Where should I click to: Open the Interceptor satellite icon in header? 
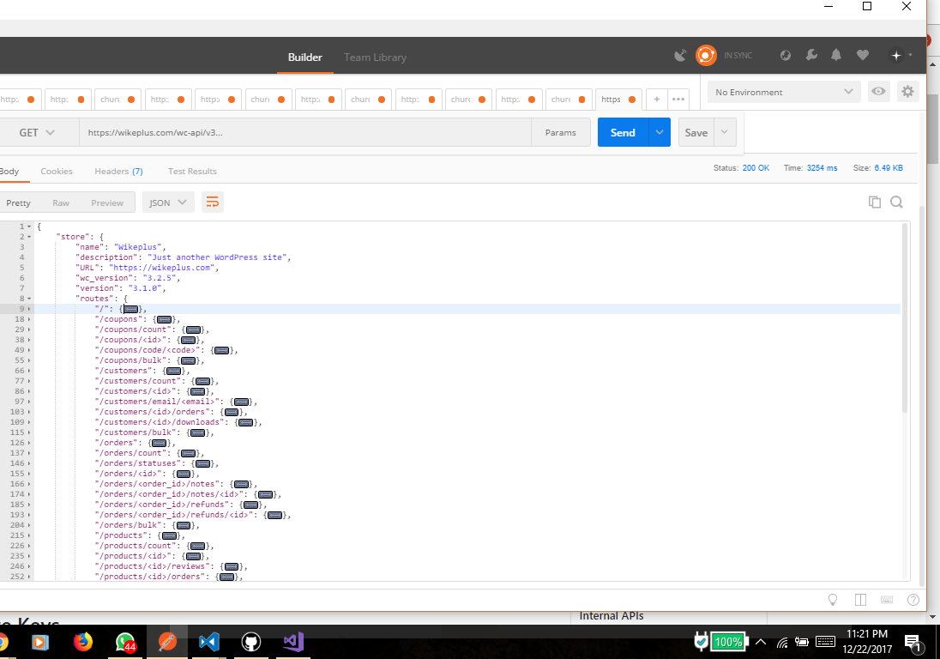coord(680,56)
